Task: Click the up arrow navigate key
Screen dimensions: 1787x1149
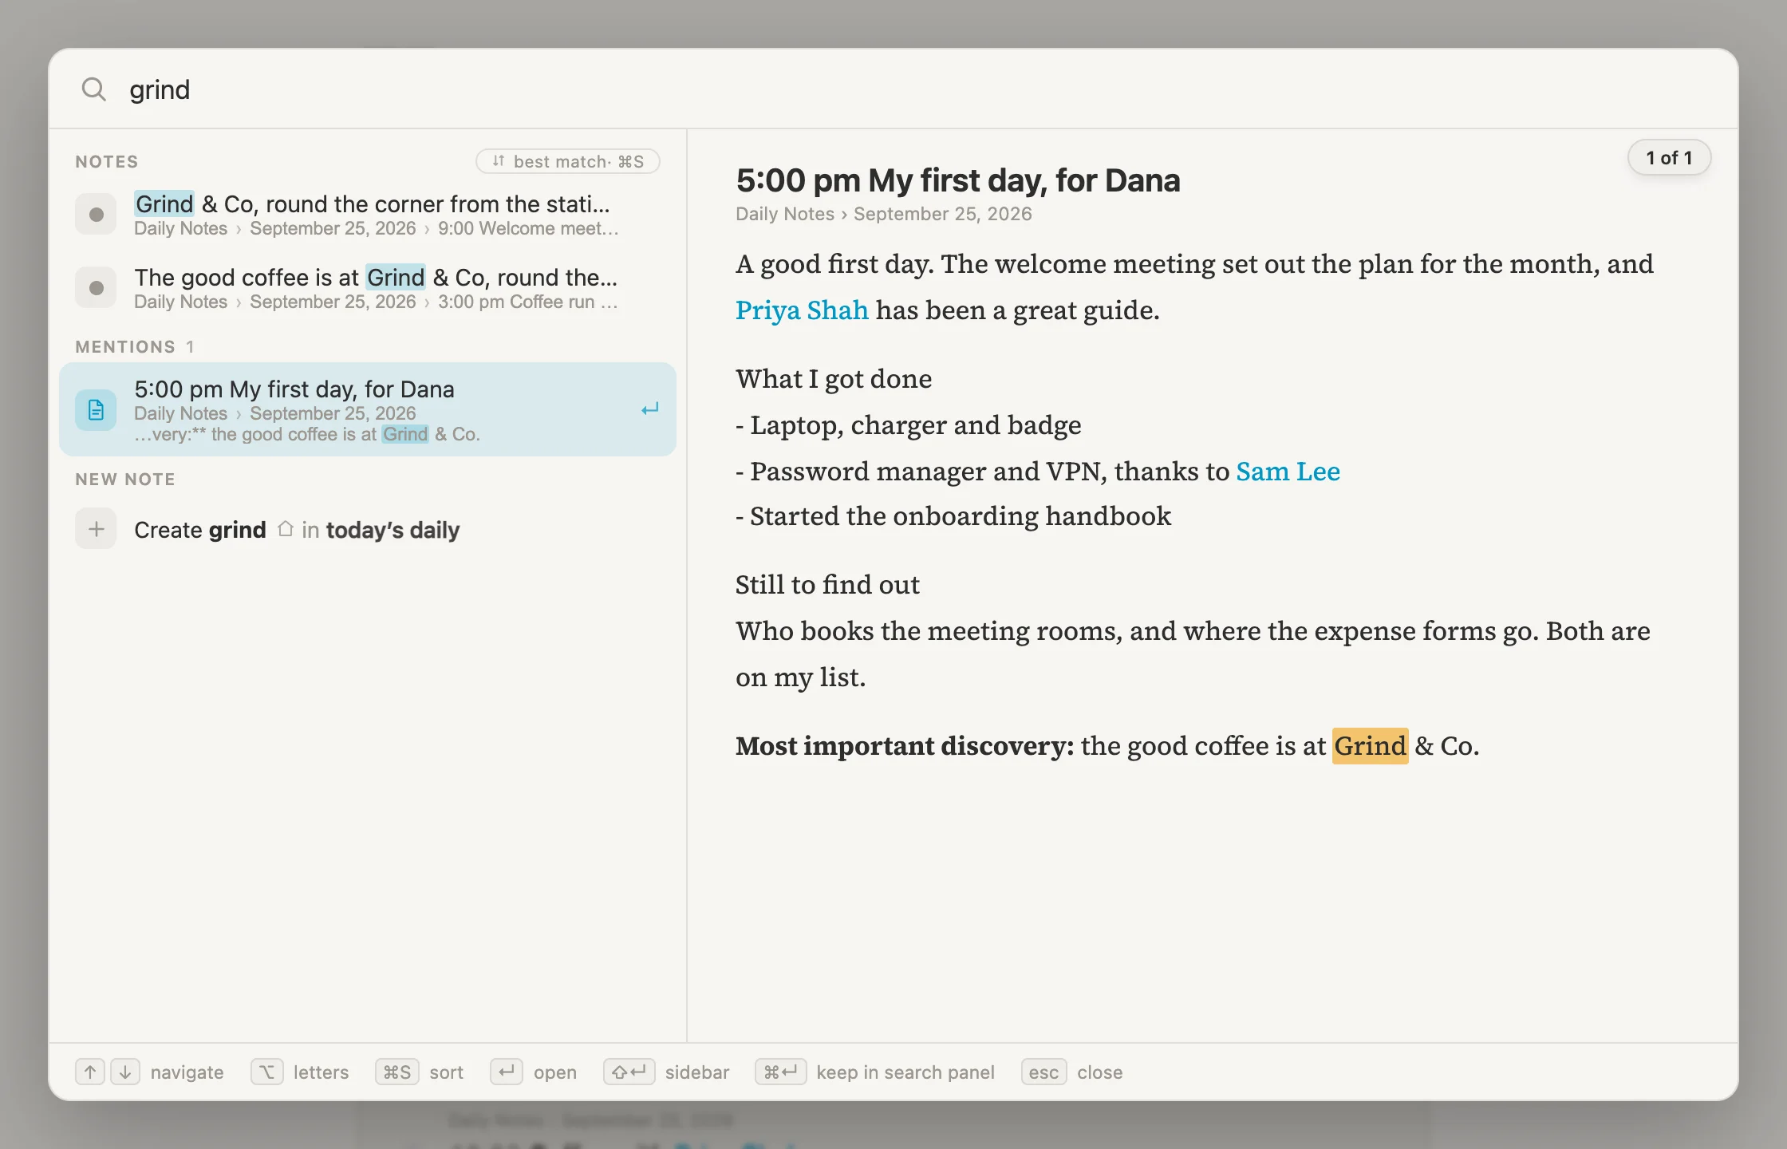Action: click(x=90, y=1072)
